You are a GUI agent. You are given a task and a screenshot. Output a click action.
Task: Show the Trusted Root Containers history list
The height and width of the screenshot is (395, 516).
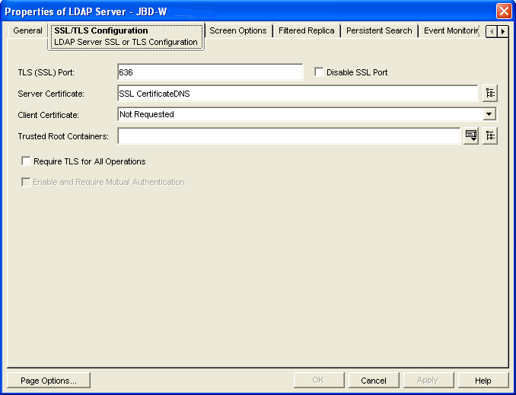(x=472, y=136)
